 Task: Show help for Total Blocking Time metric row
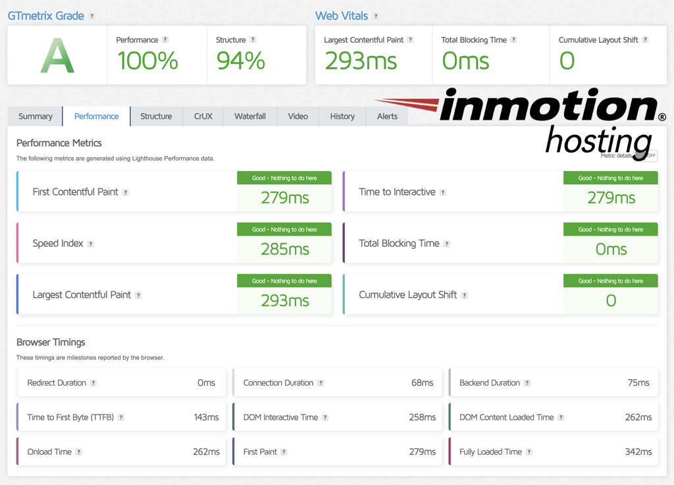pyautogui.click(x=447, y=244)
